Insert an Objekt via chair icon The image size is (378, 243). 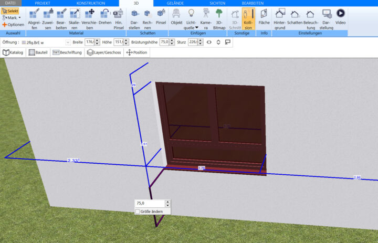click(x=176, y=16)
